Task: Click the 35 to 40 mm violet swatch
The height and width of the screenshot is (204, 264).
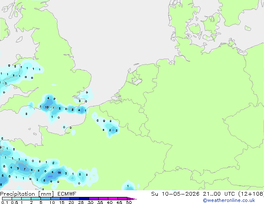Action: pos(103,199)
